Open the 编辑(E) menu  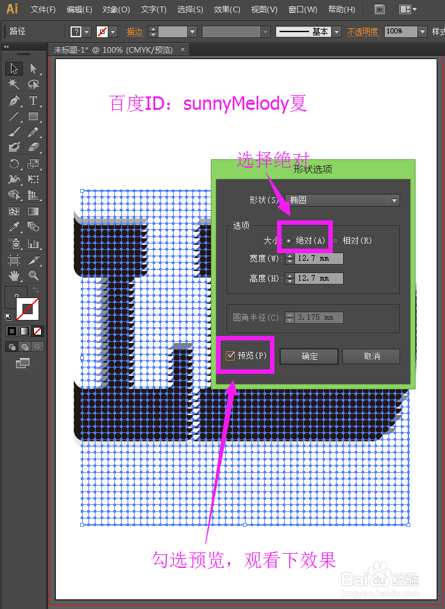[x=79, y=10]
